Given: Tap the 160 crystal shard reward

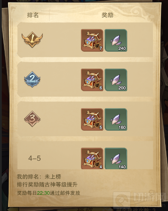Looking at the screenshot, I should coord(116,119).
